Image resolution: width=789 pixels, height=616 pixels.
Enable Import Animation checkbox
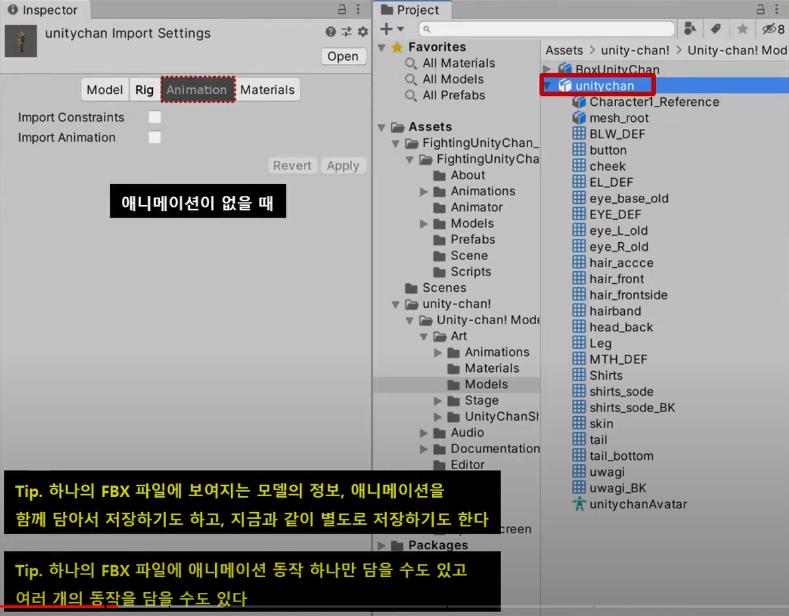pos(154,137)
